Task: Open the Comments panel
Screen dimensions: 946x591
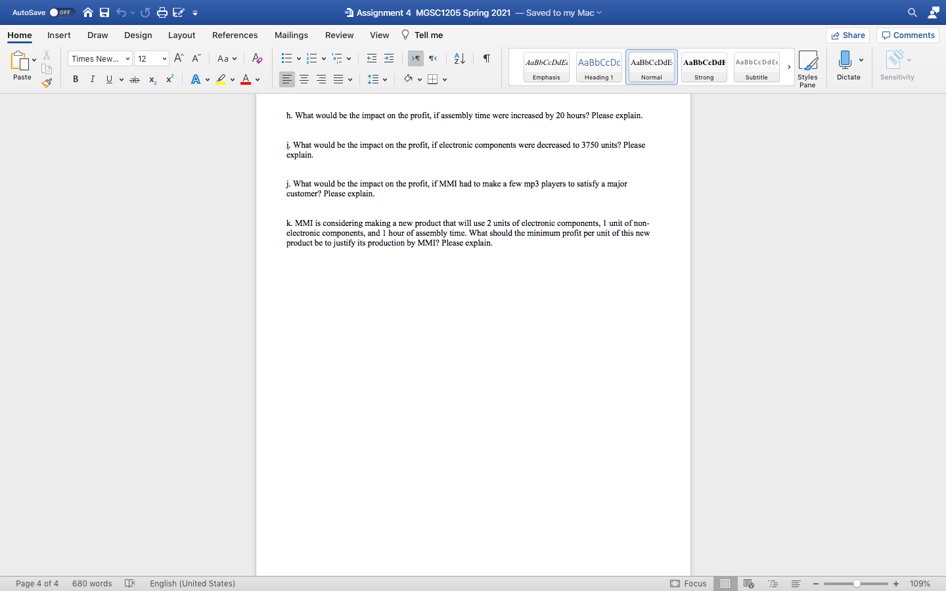Action: (907, 35)
